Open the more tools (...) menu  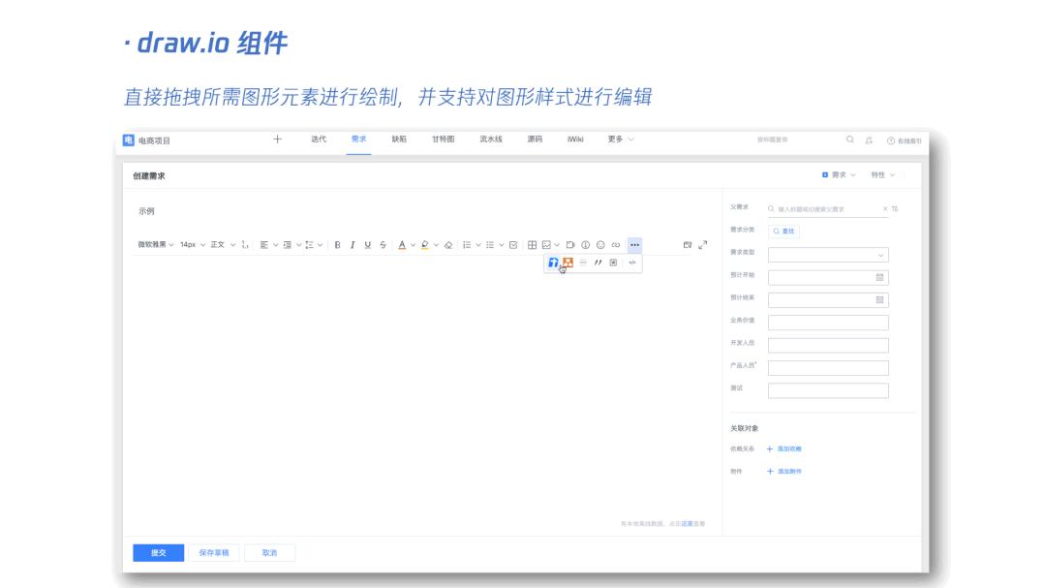635,244
